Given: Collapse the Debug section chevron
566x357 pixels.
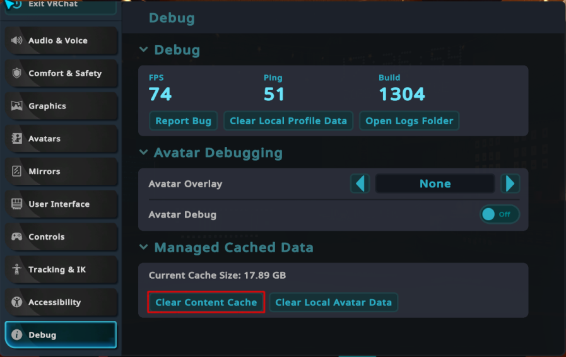Looking at the screenshot, I should [x=144, y=50].
